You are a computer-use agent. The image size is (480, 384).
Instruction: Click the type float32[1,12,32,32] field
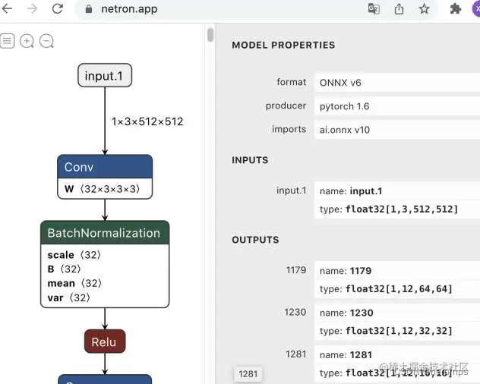click(x=397, y=331)
